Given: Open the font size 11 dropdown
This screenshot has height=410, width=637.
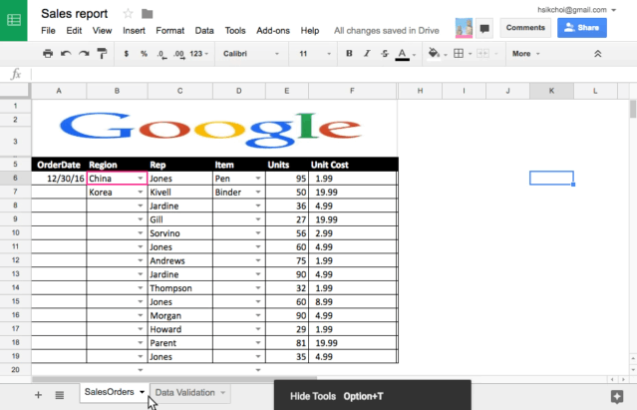Looking at the screenshot, I should coord(314,54).
